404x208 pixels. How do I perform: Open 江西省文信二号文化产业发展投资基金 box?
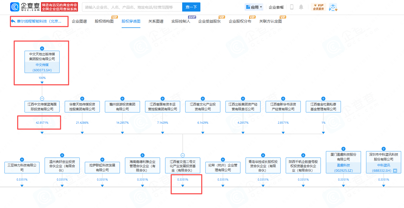pyautogui.click(x=183, y=165)
